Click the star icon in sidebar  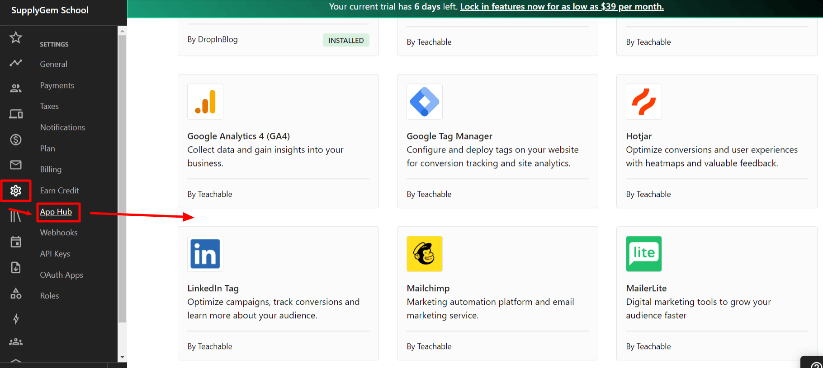[16, 37]
